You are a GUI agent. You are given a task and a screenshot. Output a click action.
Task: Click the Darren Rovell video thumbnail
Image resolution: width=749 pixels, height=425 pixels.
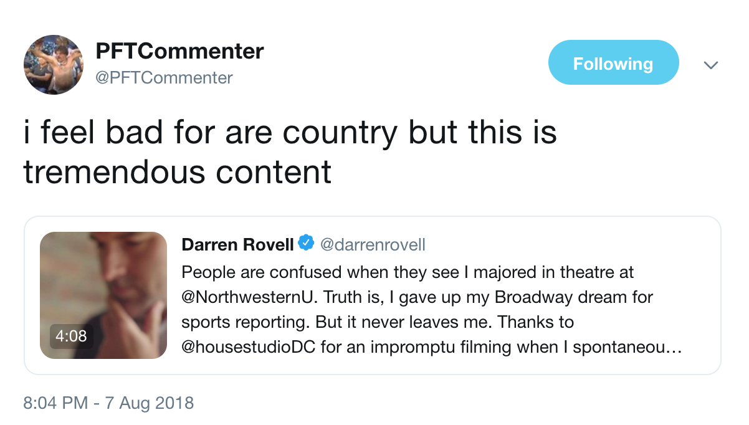pyautogui.click(x=103, y=294)
